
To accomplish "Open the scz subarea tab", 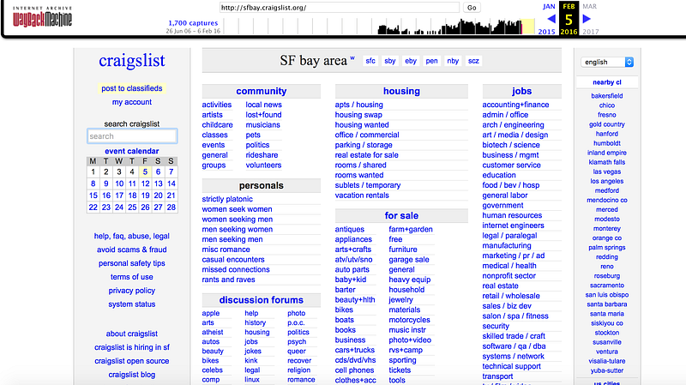I will pyautogui.click(x=473, y=61).
